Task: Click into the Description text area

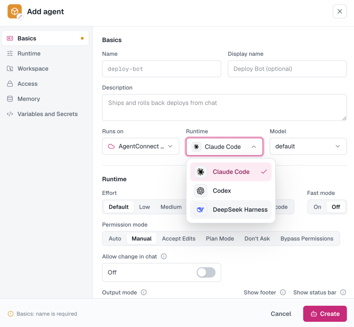Action: [225, 107]
